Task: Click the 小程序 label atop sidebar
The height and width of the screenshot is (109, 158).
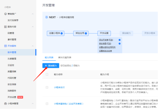Action: (7, 7)
